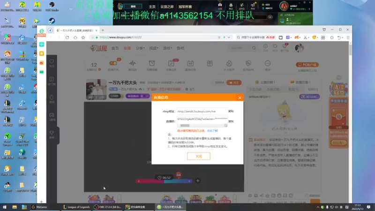Viewport: 375px width, 211px height.
Task: Open the 主播任务 checklist icon
Action: pyautogui.click(x=171, y=63)
